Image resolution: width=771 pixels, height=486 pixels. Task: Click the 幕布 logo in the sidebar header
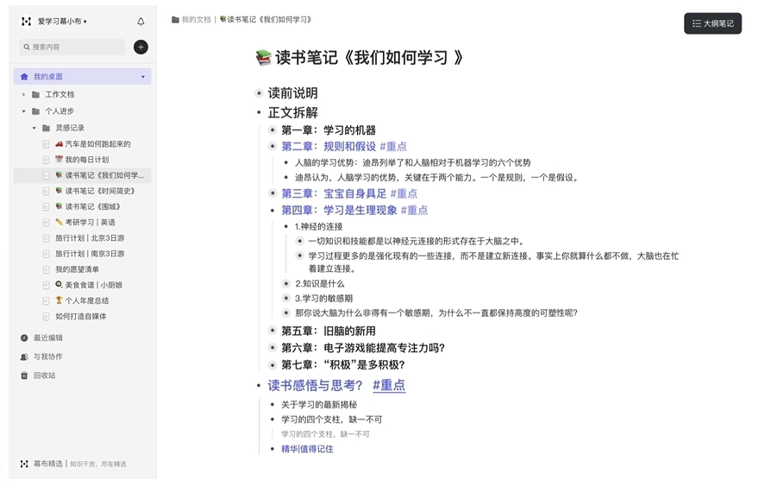[26, 22]
